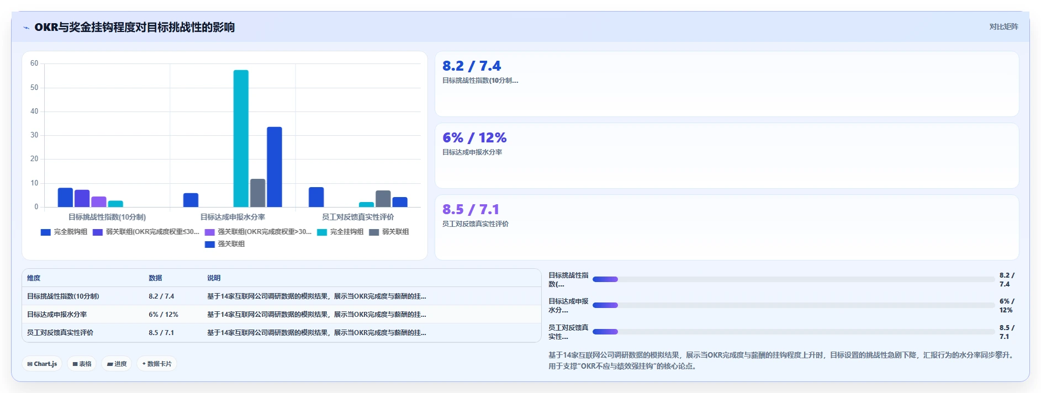Click the y-axis tick label 30
Screen dimensions: 1041x393
point(34,135)
